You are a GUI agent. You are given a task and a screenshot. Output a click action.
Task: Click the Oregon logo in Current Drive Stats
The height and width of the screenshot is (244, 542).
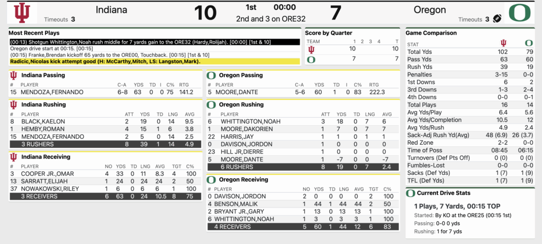(410, 193)
